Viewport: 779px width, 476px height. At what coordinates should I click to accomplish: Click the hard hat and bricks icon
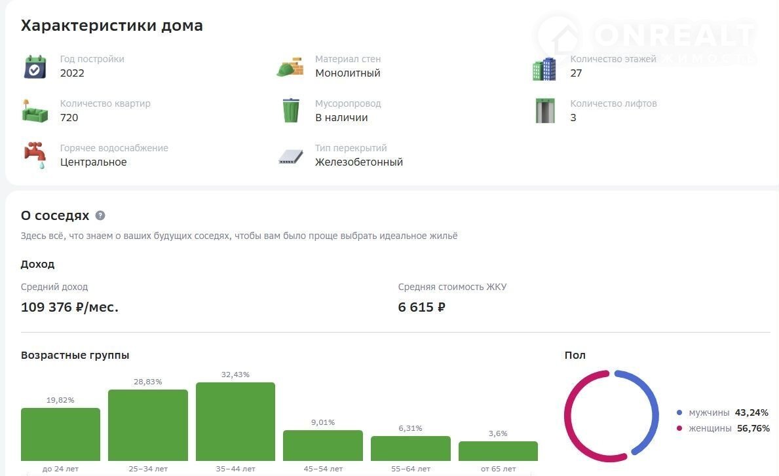click(290, 67)
